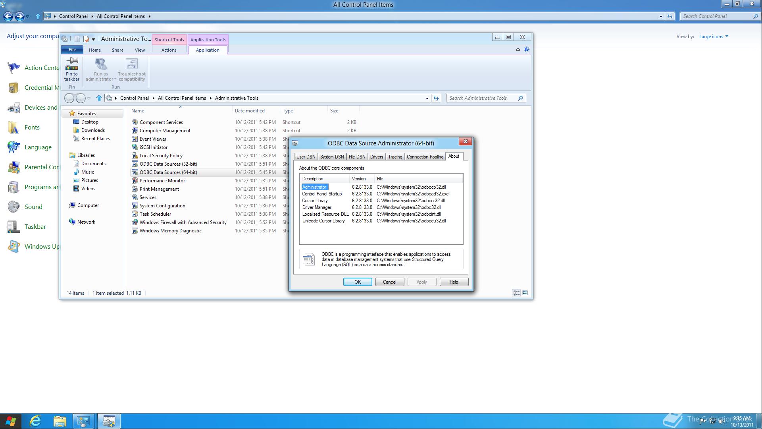Select Component Services shortcut icon
Screen dimensions: 762x429
pos(135,122)
